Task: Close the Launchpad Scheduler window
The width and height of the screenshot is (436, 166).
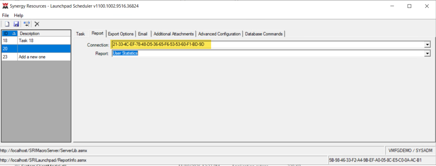Action: [x=427, y=6]
